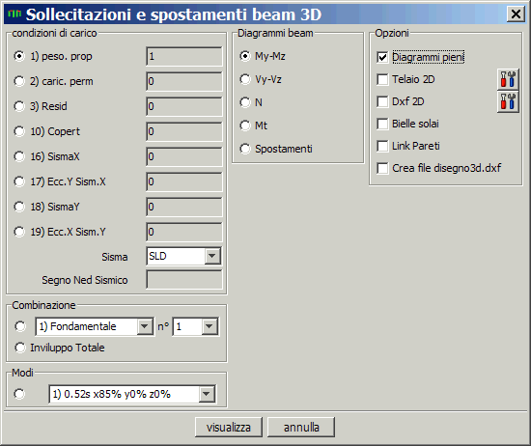Uncheck the Diagrammi pieni checkbox
Image resolution: width=531 pixels, height=446 pixels.
382,57
